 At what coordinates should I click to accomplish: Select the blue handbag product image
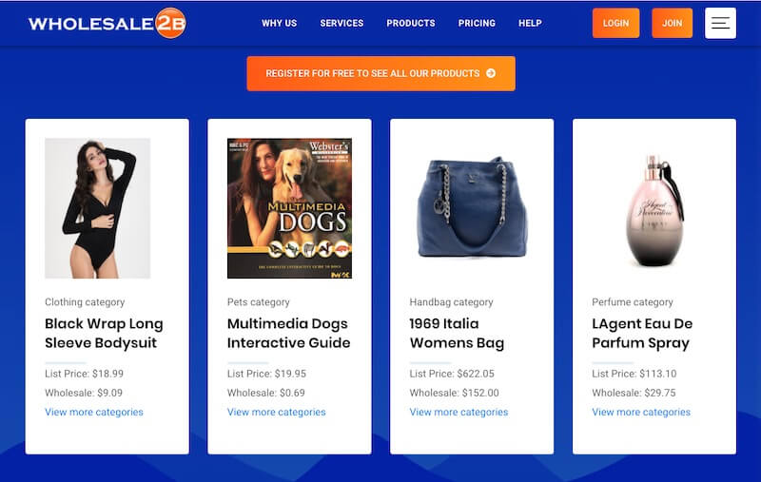click(x=472, y=207)
